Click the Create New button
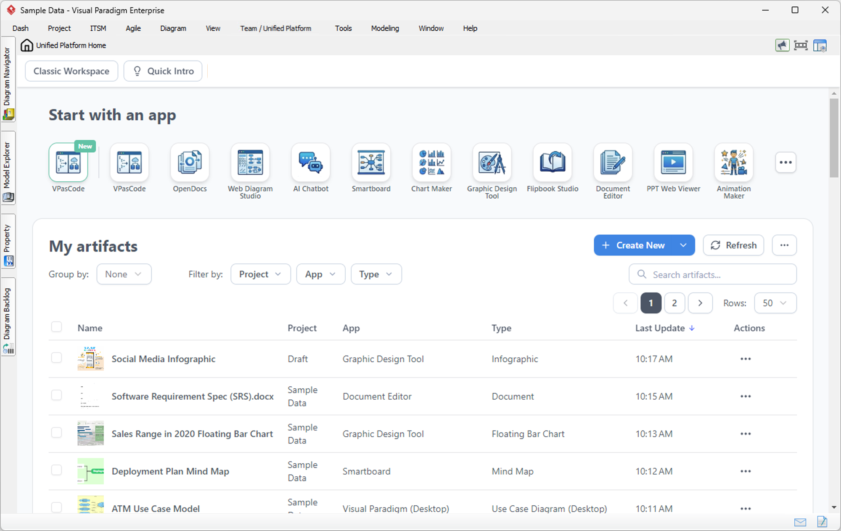 pos(634,245)
